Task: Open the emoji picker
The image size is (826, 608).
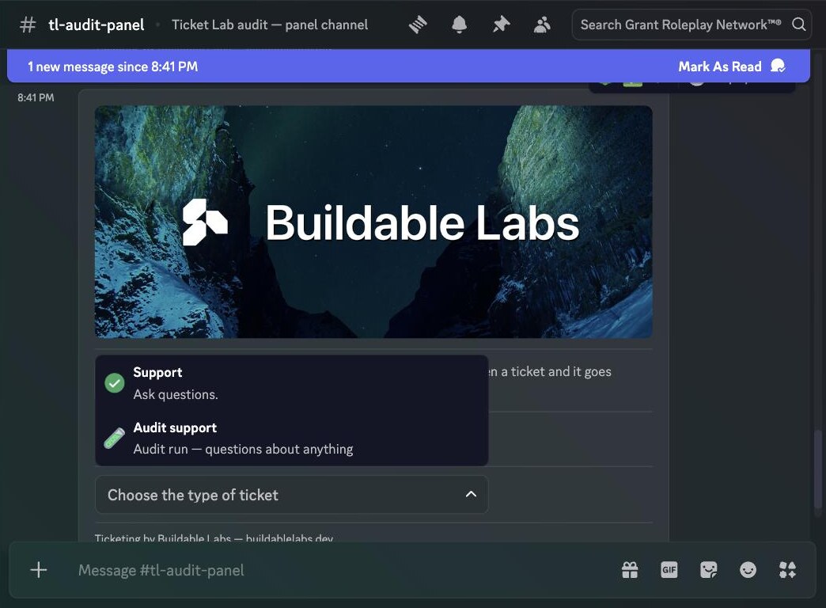Action: coord(748,569)
